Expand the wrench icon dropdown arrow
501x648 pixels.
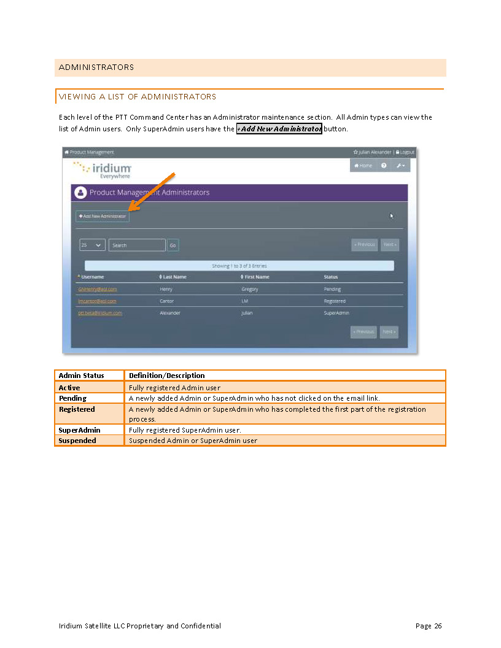tap(403, 165)
